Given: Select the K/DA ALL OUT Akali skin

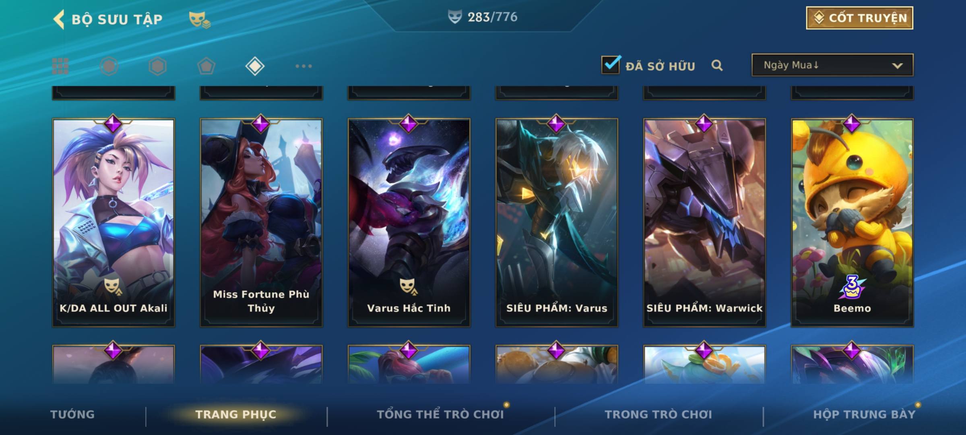Looking at the screenshot, I should 114,222.
